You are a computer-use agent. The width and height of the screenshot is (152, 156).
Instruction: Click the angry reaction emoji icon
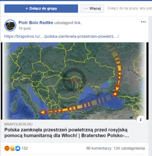tap(7, 148)
